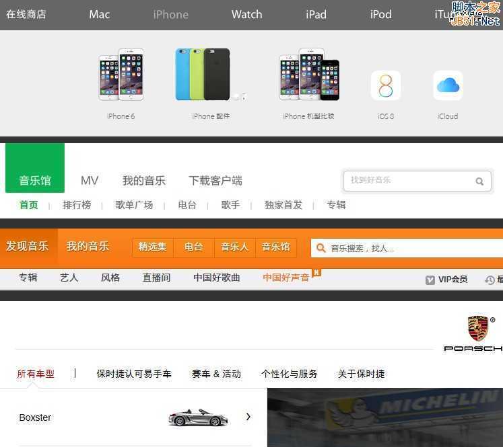This screenshot has width=503, height=447.
Task: Open the 中国好歌曲 link
Action: tap(217, 278)
